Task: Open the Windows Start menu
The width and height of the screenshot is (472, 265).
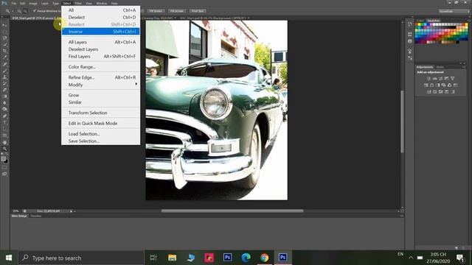Action: [9, 258]
